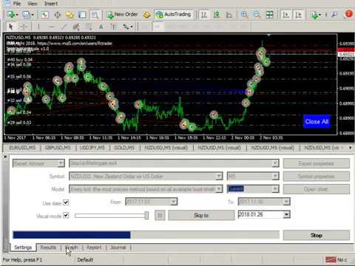Viewport: 355px width, 266px height.
Task: Click the Expert properties button
Action: tap(317, 163)
